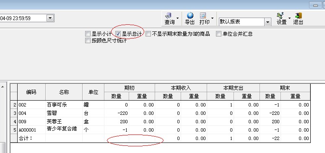The image size is (325, 153).
Task: Enable 不显示期末数量为0的商品 checkbox
Action: point(148,34)
